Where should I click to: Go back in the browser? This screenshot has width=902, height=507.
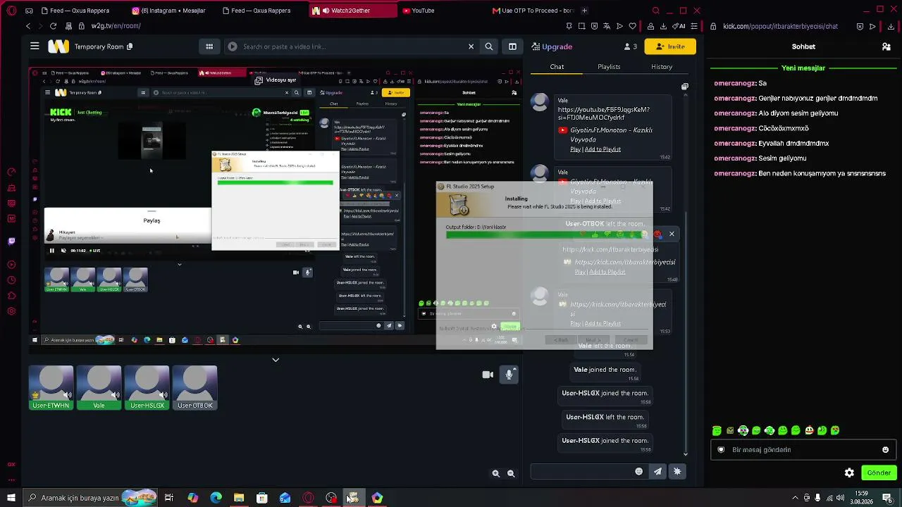point(28,26)
